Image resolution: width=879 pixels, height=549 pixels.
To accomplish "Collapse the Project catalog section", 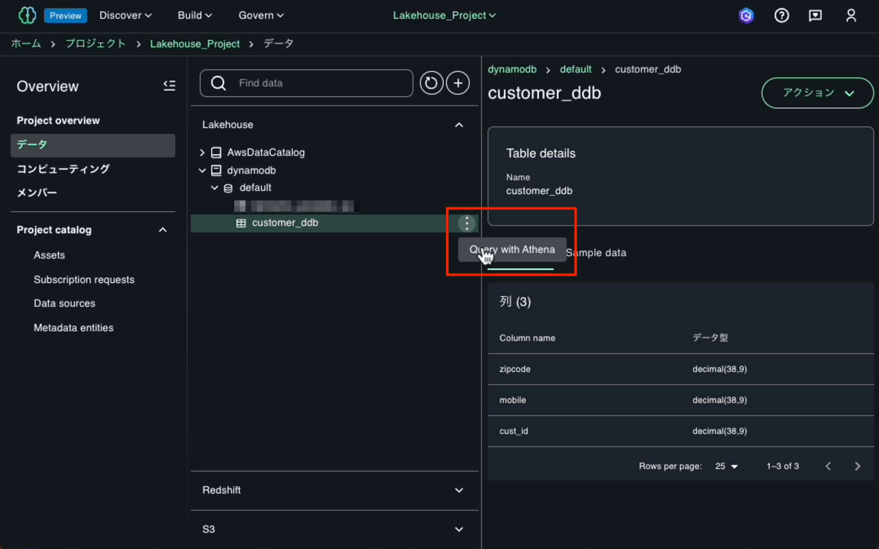I will coord(163,230).
